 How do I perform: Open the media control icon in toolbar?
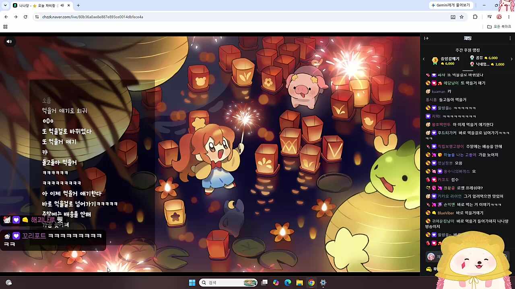pos(489,17)
